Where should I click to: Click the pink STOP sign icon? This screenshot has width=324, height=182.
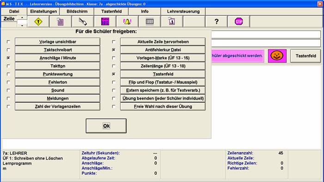coord(238,21)
